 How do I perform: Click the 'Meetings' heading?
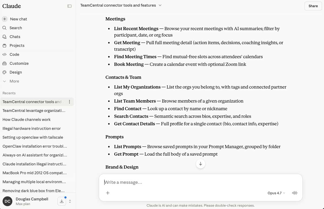115,19
